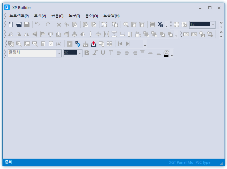The width and height of the screenshot is (227, 169).
Task: Click the Ungroup objects icon
Action: (x=115, y=25)
